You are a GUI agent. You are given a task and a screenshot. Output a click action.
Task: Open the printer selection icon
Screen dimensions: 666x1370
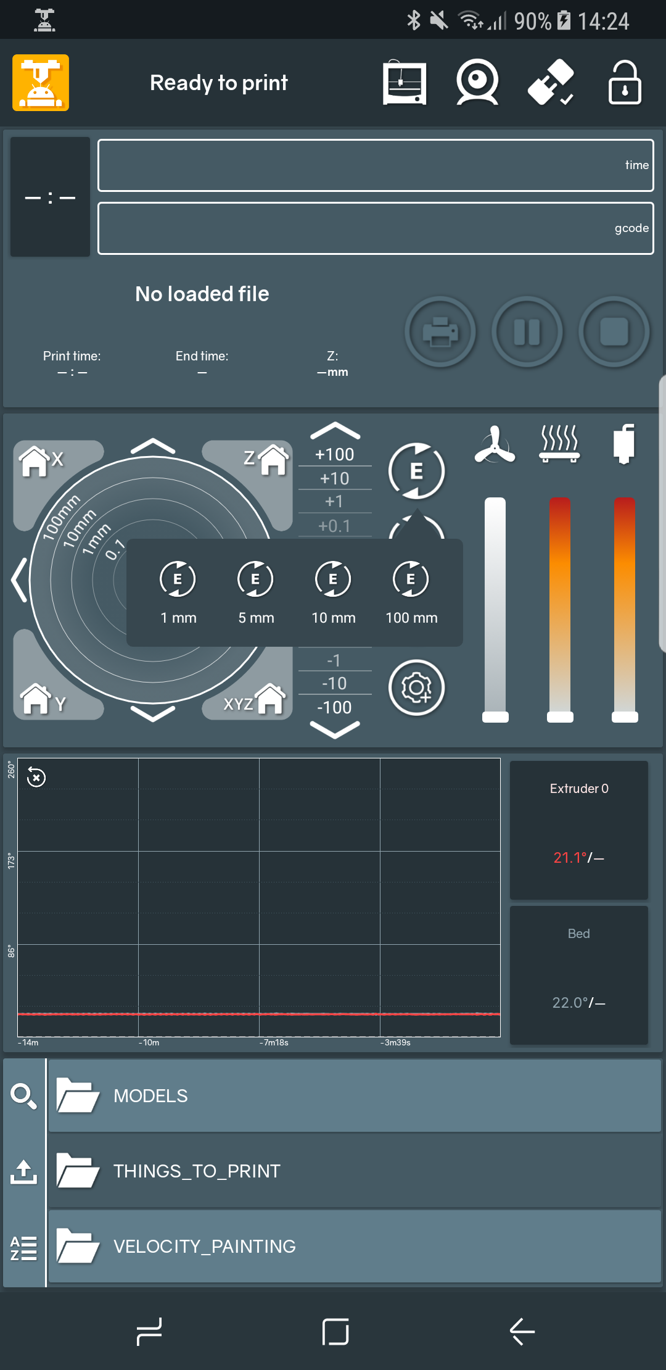[x=404, y=83]
